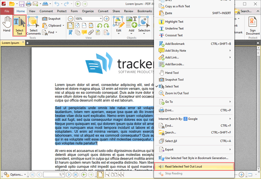
Task: Enable single page layout in status bar
Action: click(100, 174)
